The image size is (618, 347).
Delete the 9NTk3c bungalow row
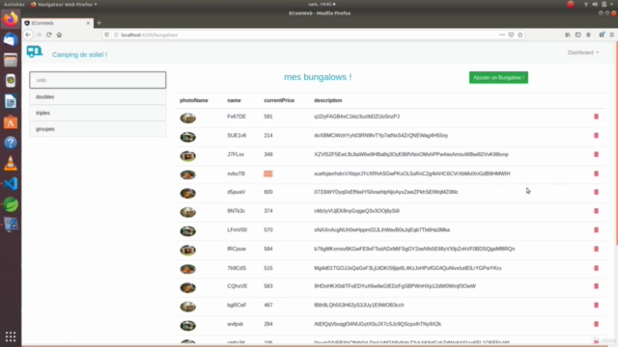[596, 211]
